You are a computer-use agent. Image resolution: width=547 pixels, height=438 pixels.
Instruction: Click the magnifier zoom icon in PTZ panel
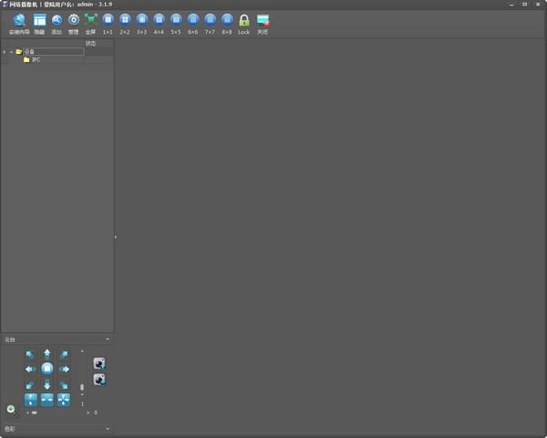point(12,410)
